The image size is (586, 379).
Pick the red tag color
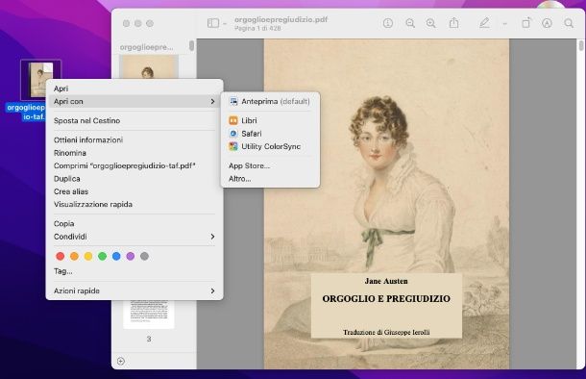[61, 256]
